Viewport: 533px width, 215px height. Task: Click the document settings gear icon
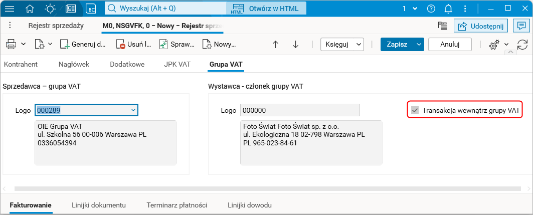[40, 44]
